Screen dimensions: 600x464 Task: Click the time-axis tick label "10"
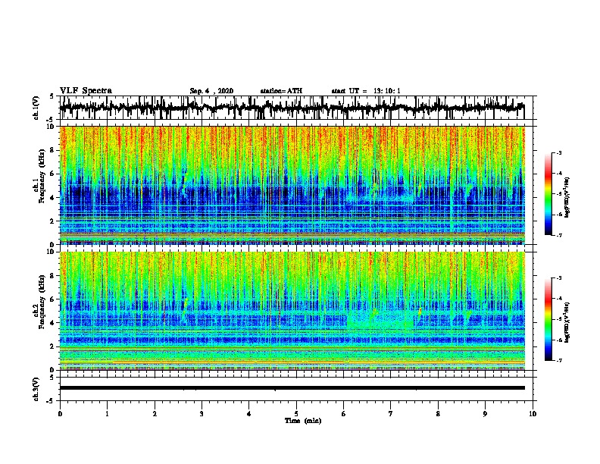point(533,414)
